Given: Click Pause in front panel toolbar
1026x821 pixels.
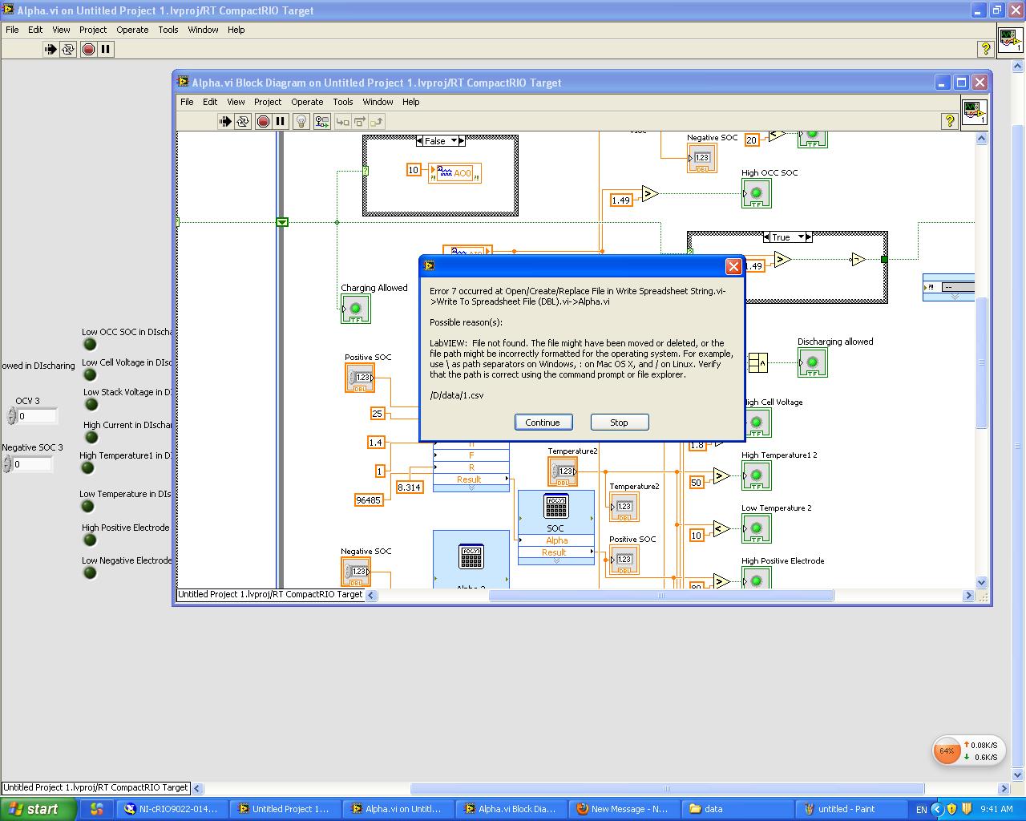Looking at the screenshot, I should 106,49.
